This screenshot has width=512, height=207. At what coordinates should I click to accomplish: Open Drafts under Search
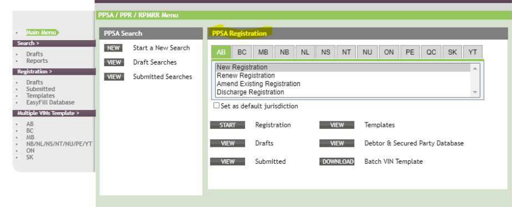tap(35, 54)
